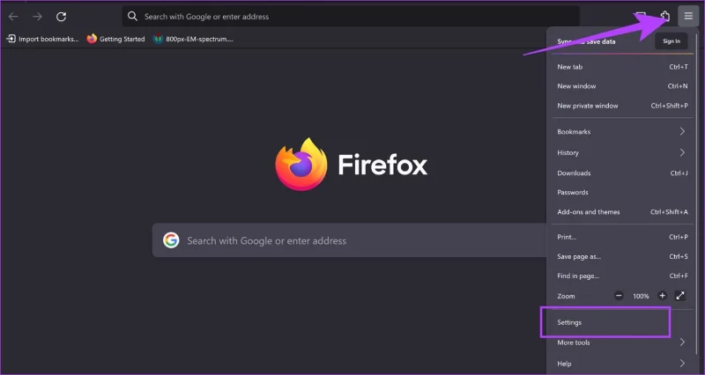Expand the Bookmarks submenu
This screenshot has height=375, width=705.
(622, 131)
